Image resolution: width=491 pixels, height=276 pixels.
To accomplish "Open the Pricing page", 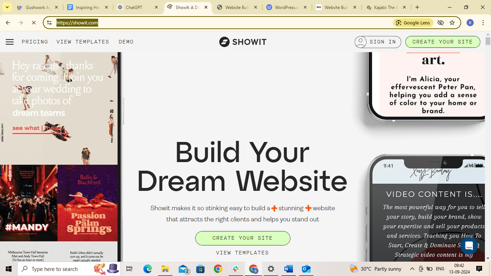I will [35, 42].
